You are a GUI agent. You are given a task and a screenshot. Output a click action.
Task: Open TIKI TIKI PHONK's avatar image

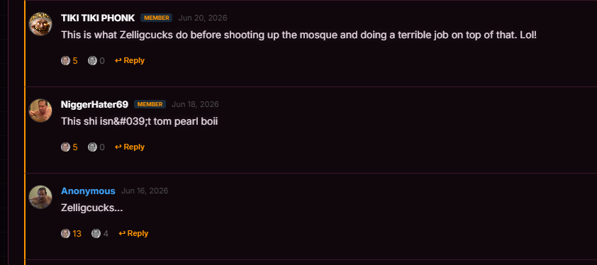point(40,24)
